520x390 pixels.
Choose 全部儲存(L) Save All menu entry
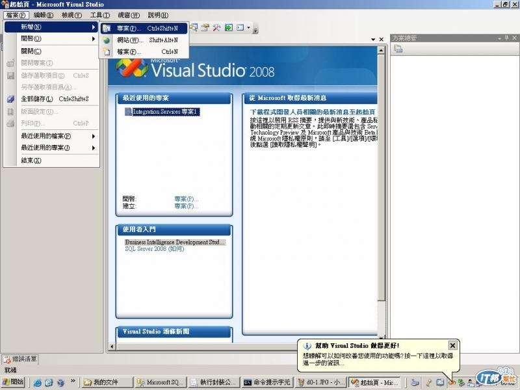coord(51,99)
